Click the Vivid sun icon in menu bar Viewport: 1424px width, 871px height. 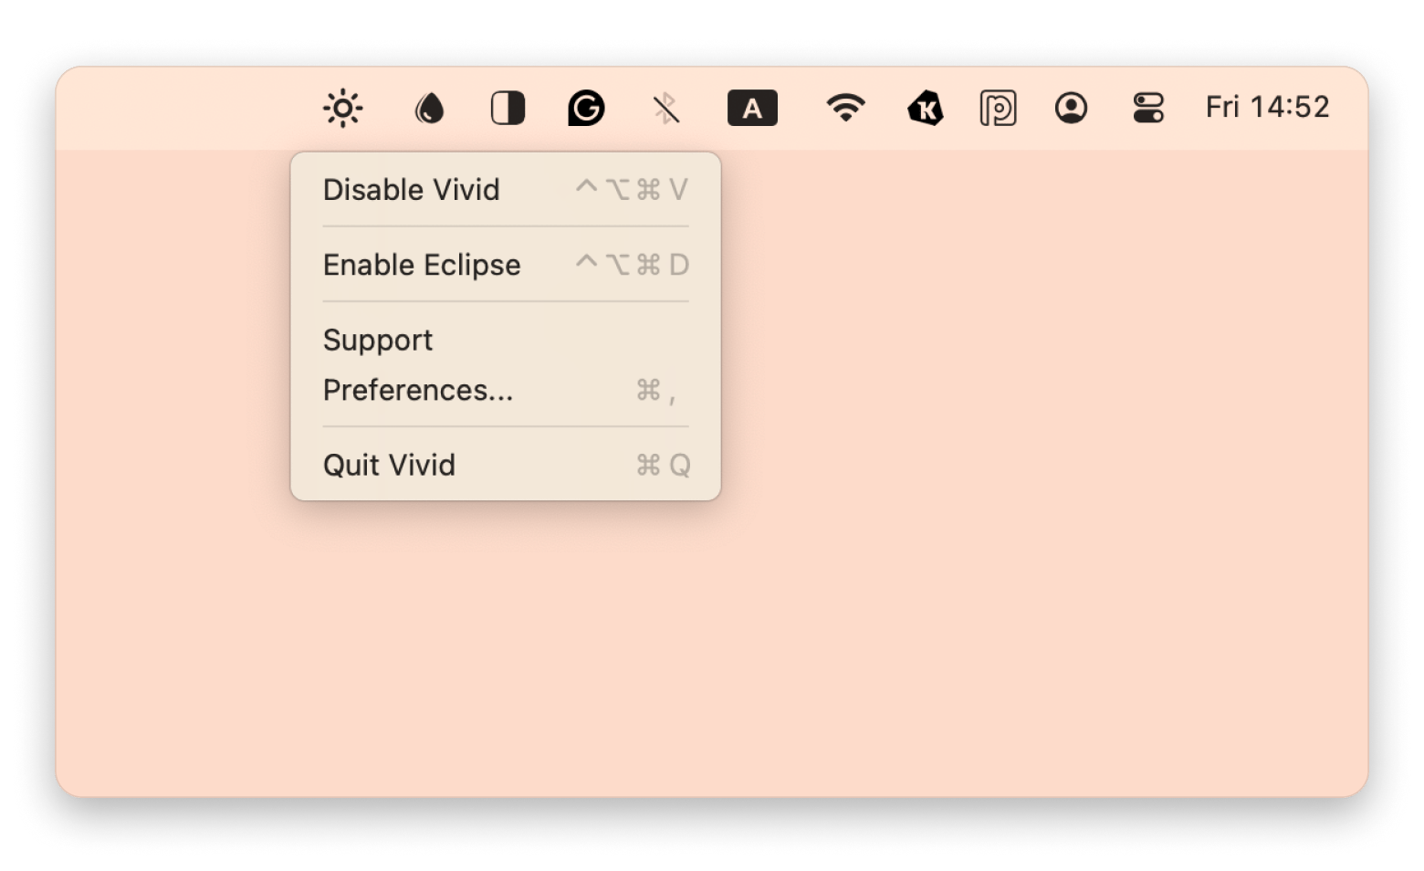click(x=343, y=109)
